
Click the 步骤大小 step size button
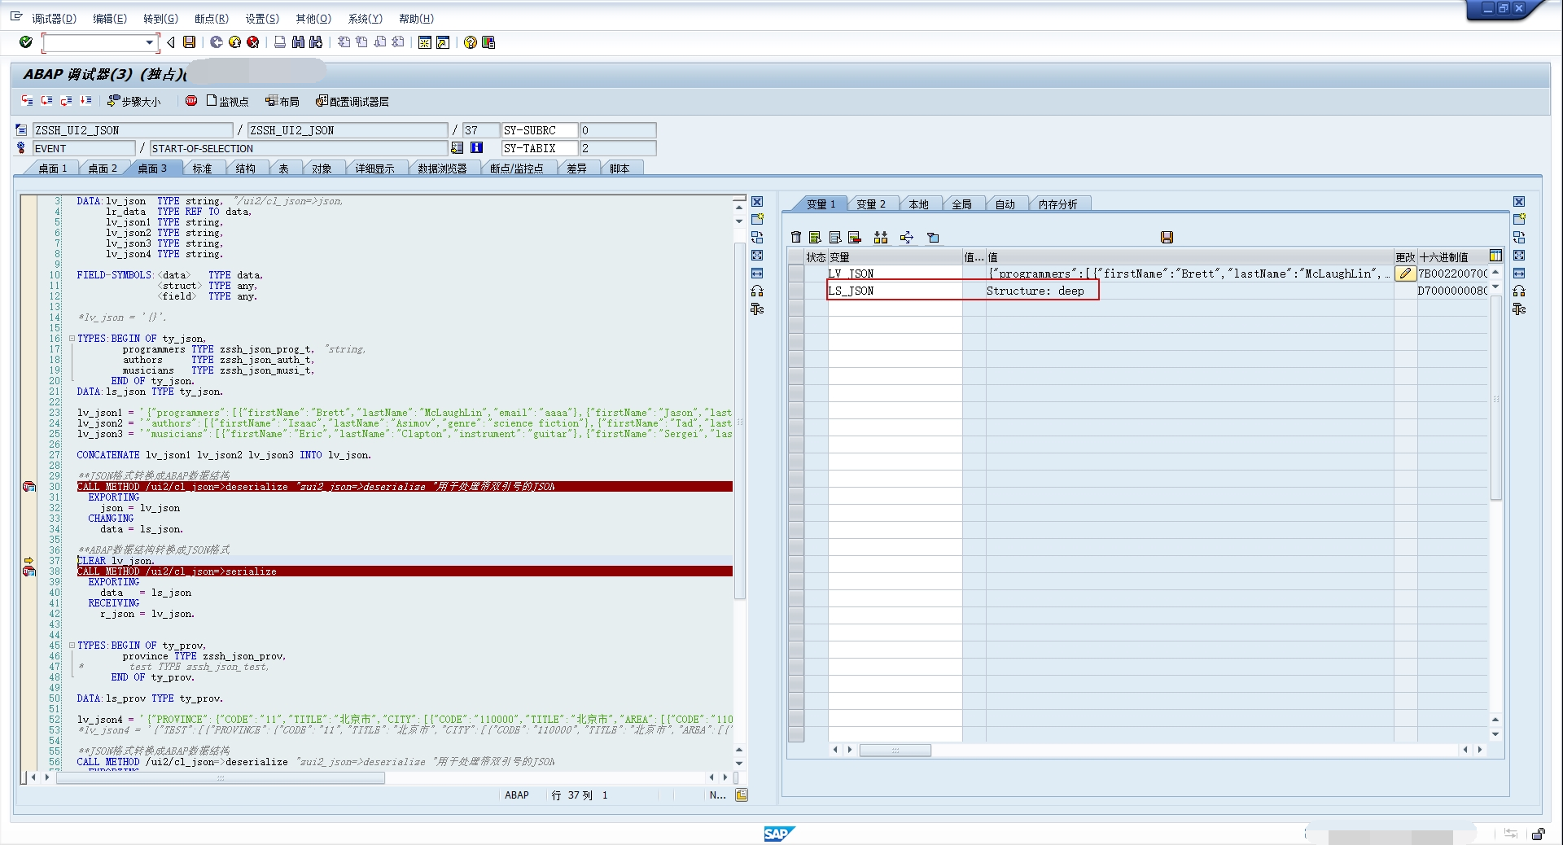pos(134,101)
